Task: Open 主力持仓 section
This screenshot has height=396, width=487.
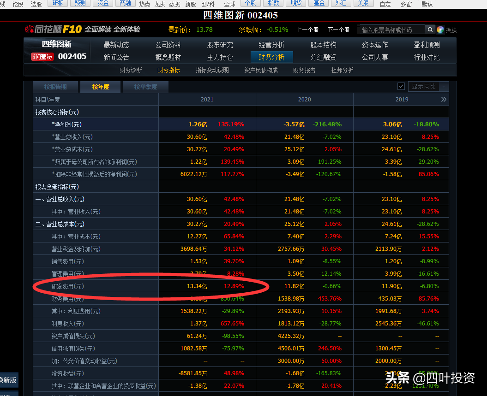Action: coord(220,57)
